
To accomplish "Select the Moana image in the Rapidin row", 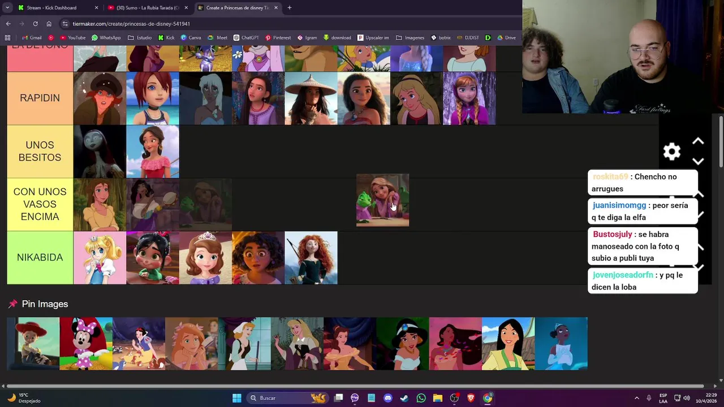I will coord(364,98).
